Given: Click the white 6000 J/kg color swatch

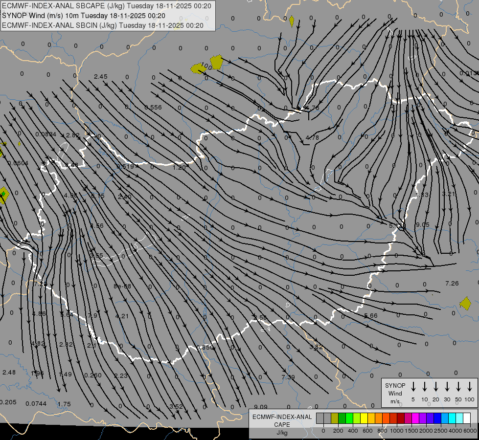Looking at the screenshot, I should click(x=467, y=418).
